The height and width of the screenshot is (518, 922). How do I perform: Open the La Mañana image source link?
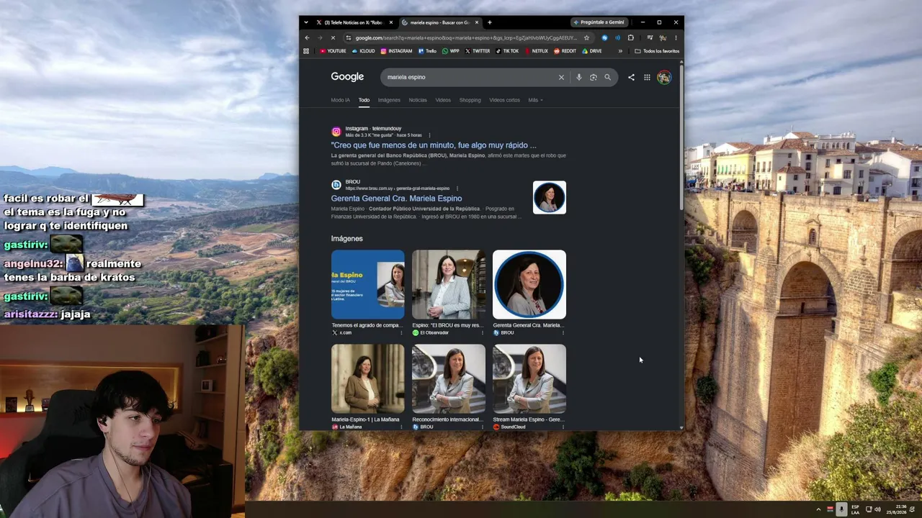pos(350,427)
